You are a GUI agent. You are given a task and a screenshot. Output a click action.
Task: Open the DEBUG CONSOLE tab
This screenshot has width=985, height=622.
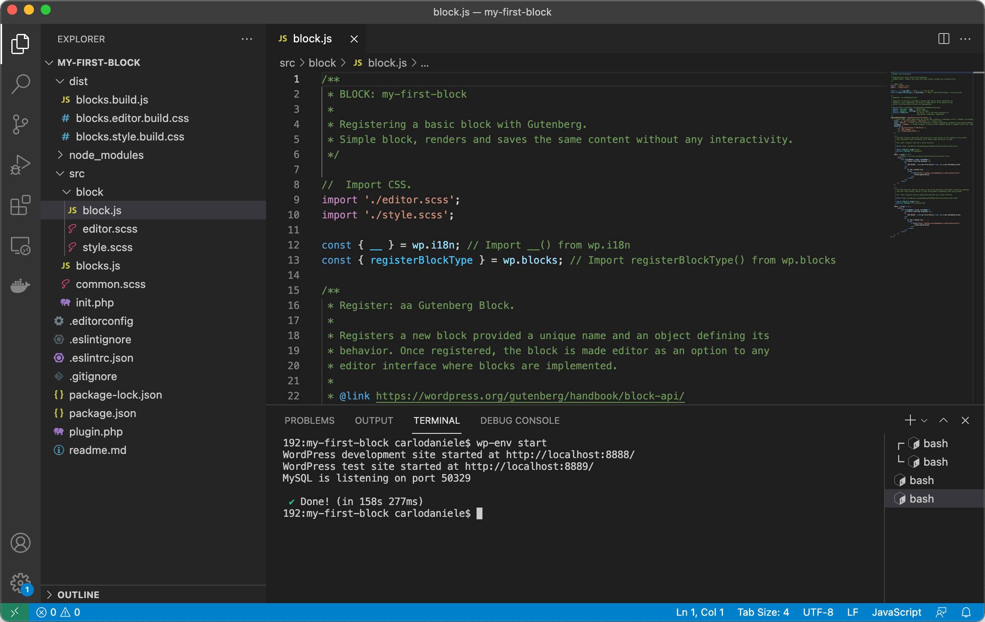[x=520, y=420]
